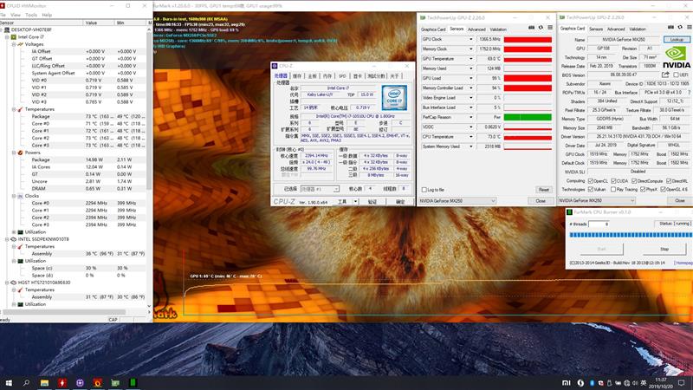Click the screenshot camera icon in GPU-Z Graphics Card window
The width and height of the screenshot is (693, 390).
(x=670, y=27)
